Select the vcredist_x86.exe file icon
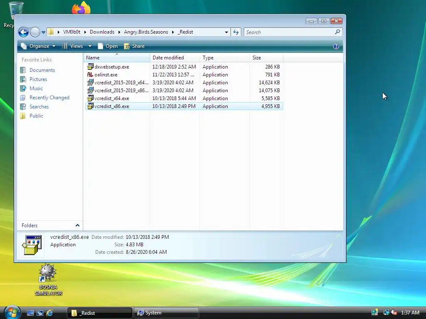426x319 pixels. point(90,106)
